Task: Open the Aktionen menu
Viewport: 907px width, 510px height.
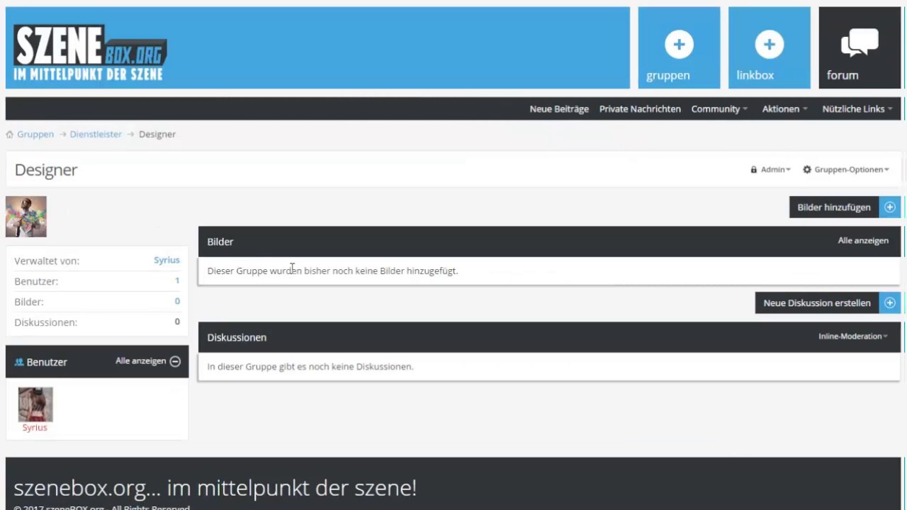Action: 784,109
